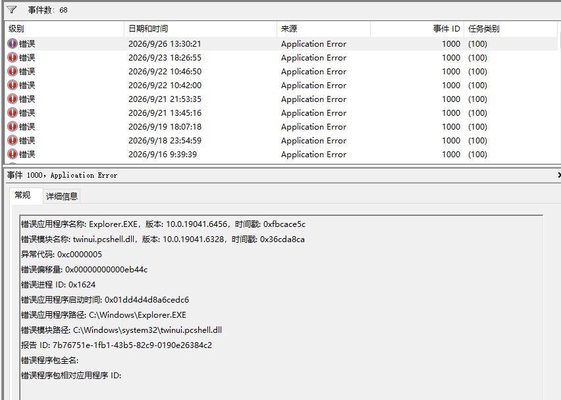Click the 事件 1000, Application Error pane title
Viewport: 561px width, 400px height.
[x=63, y=175]
